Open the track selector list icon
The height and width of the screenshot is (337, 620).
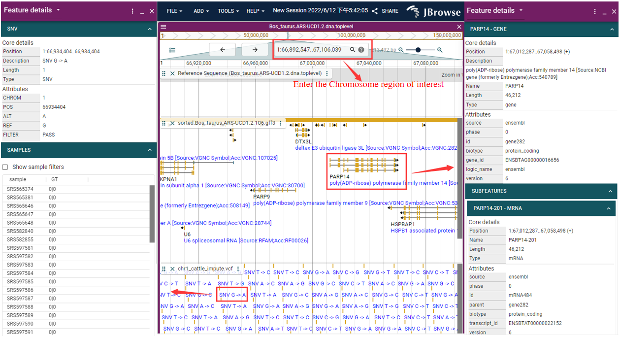[x=172, y=50]
